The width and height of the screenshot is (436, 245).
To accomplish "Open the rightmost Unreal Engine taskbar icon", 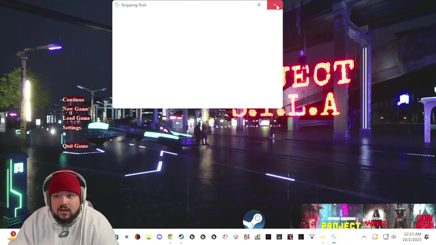I will pyautogui.click(x=214, y=237).
